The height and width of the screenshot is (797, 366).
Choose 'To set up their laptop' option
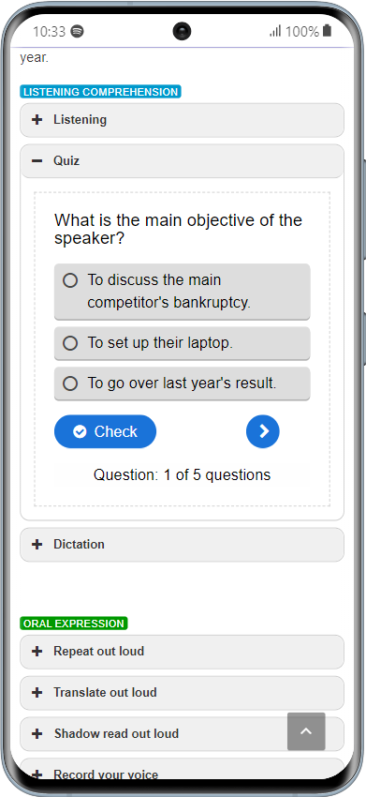183,343
